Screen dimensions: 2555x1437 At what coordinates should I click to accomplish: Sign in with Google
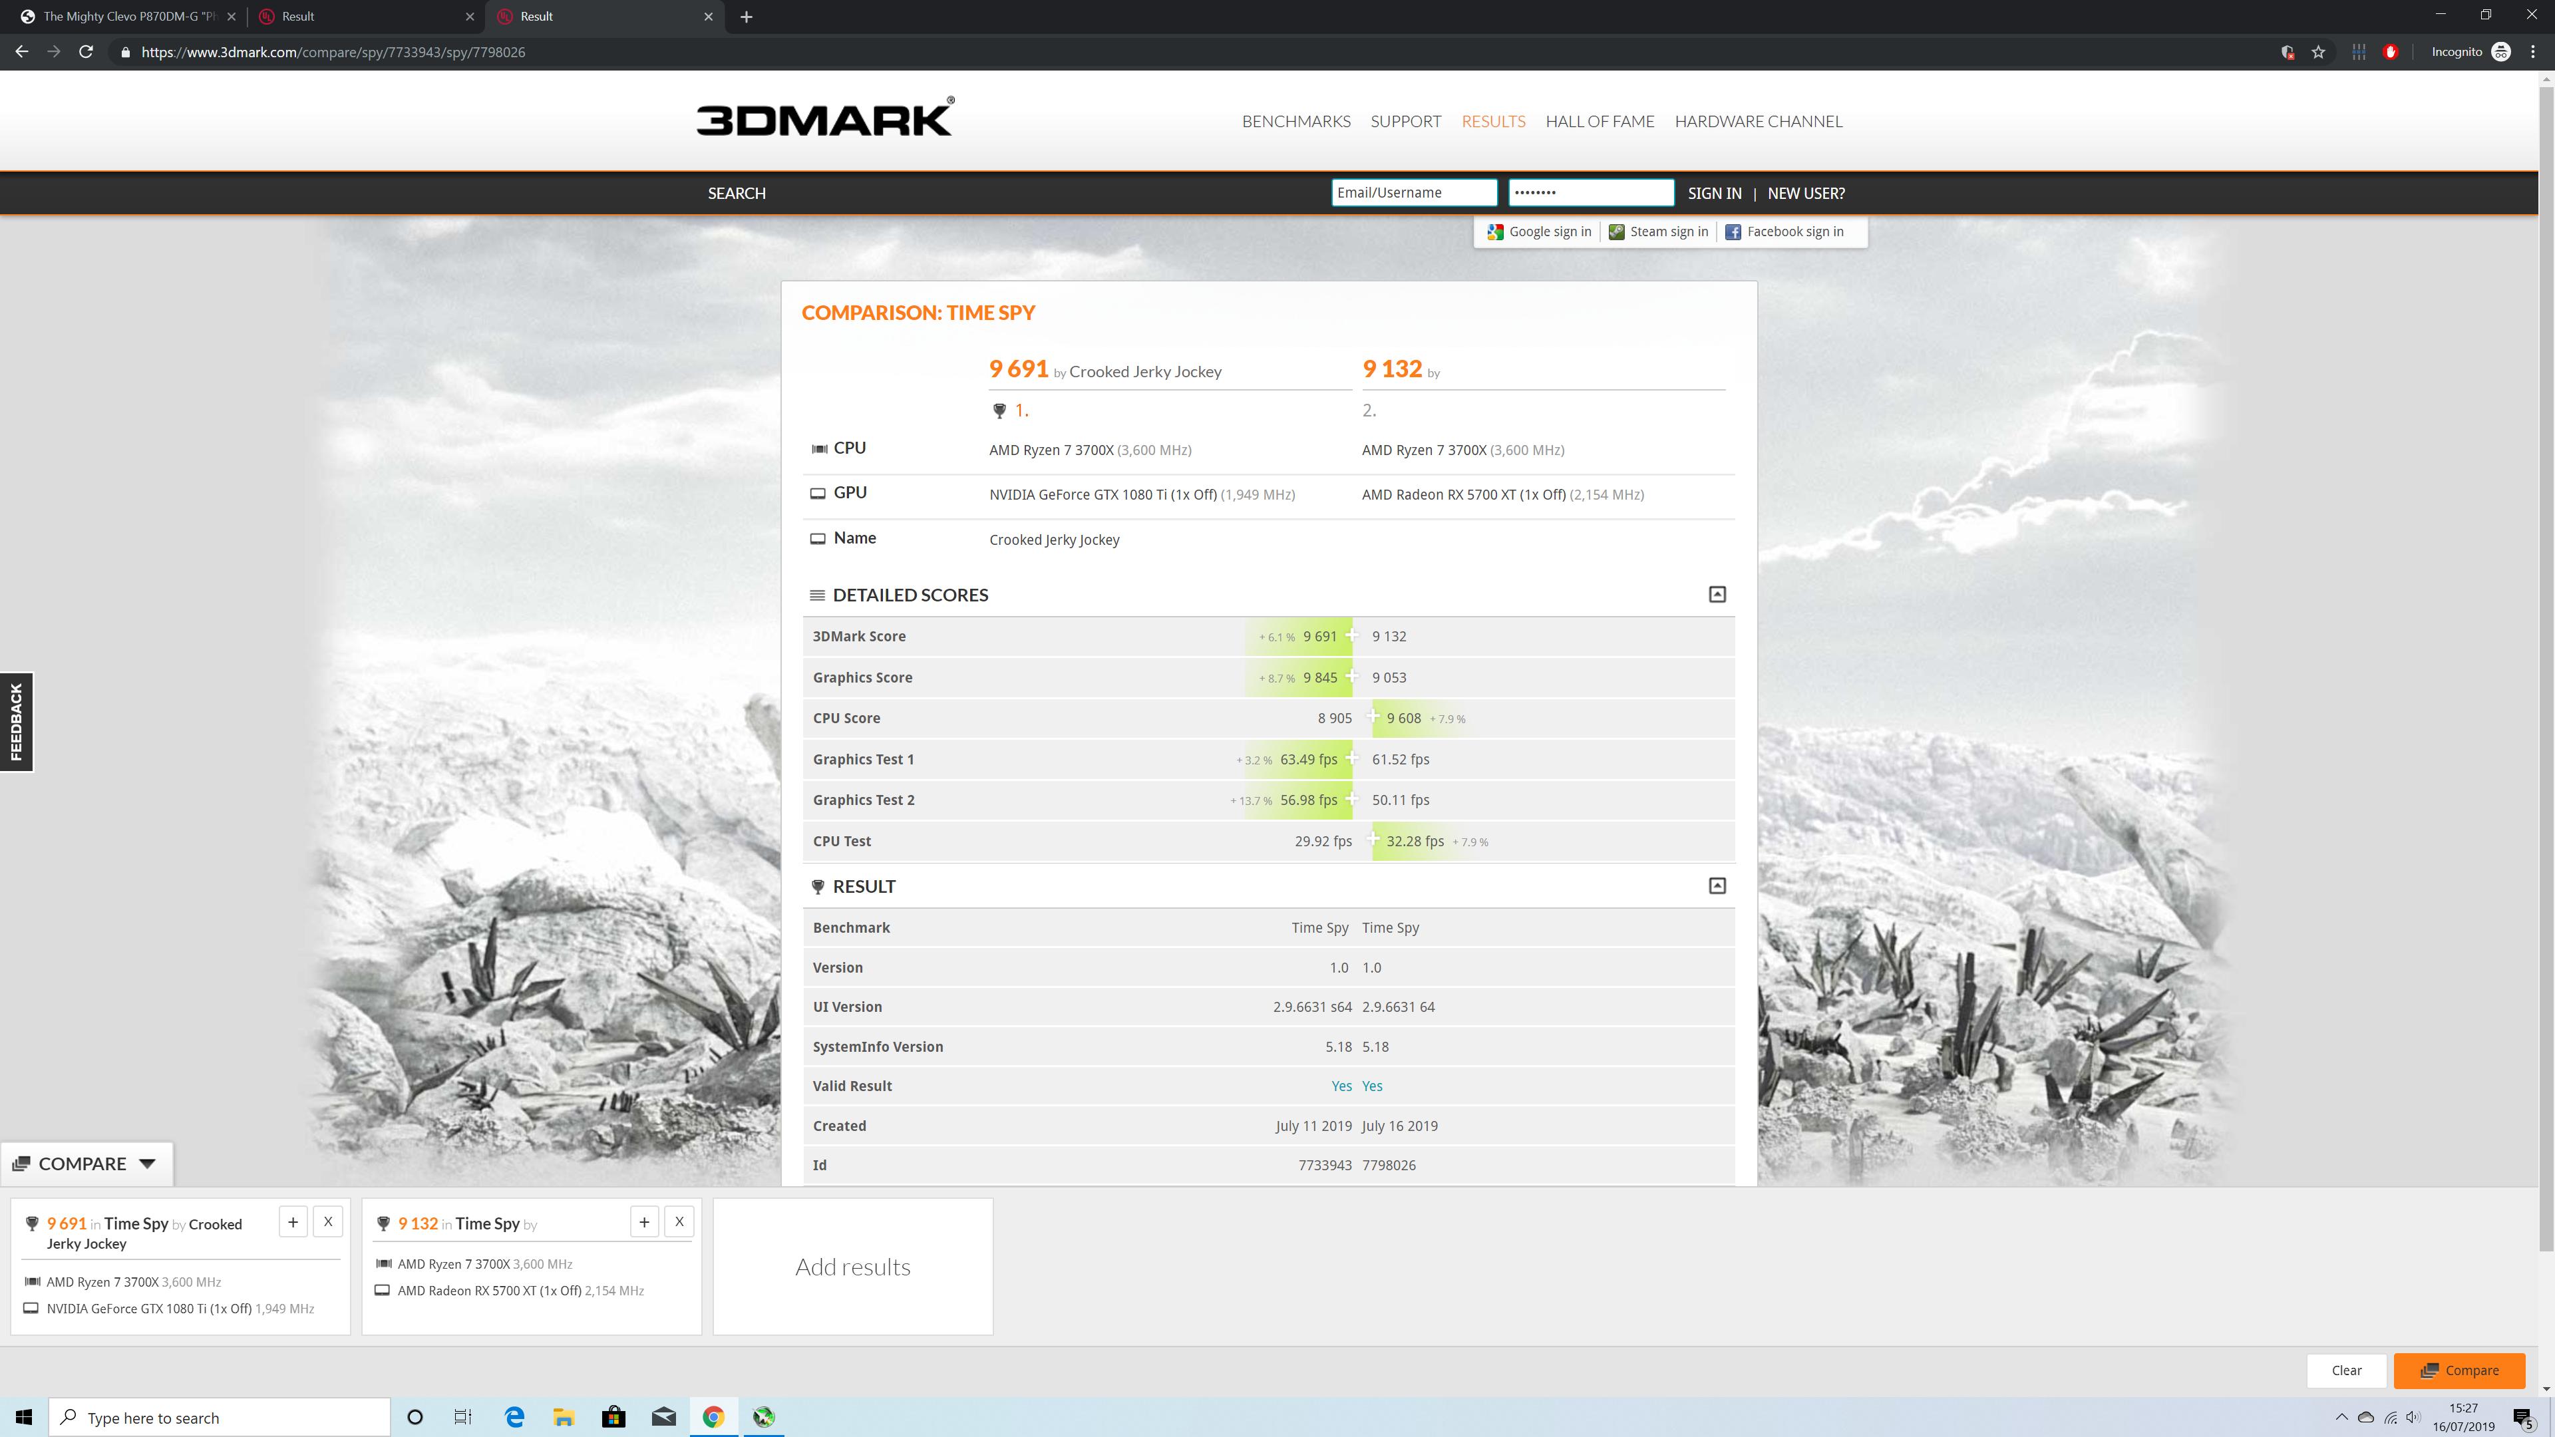(x=1540, y=231)
